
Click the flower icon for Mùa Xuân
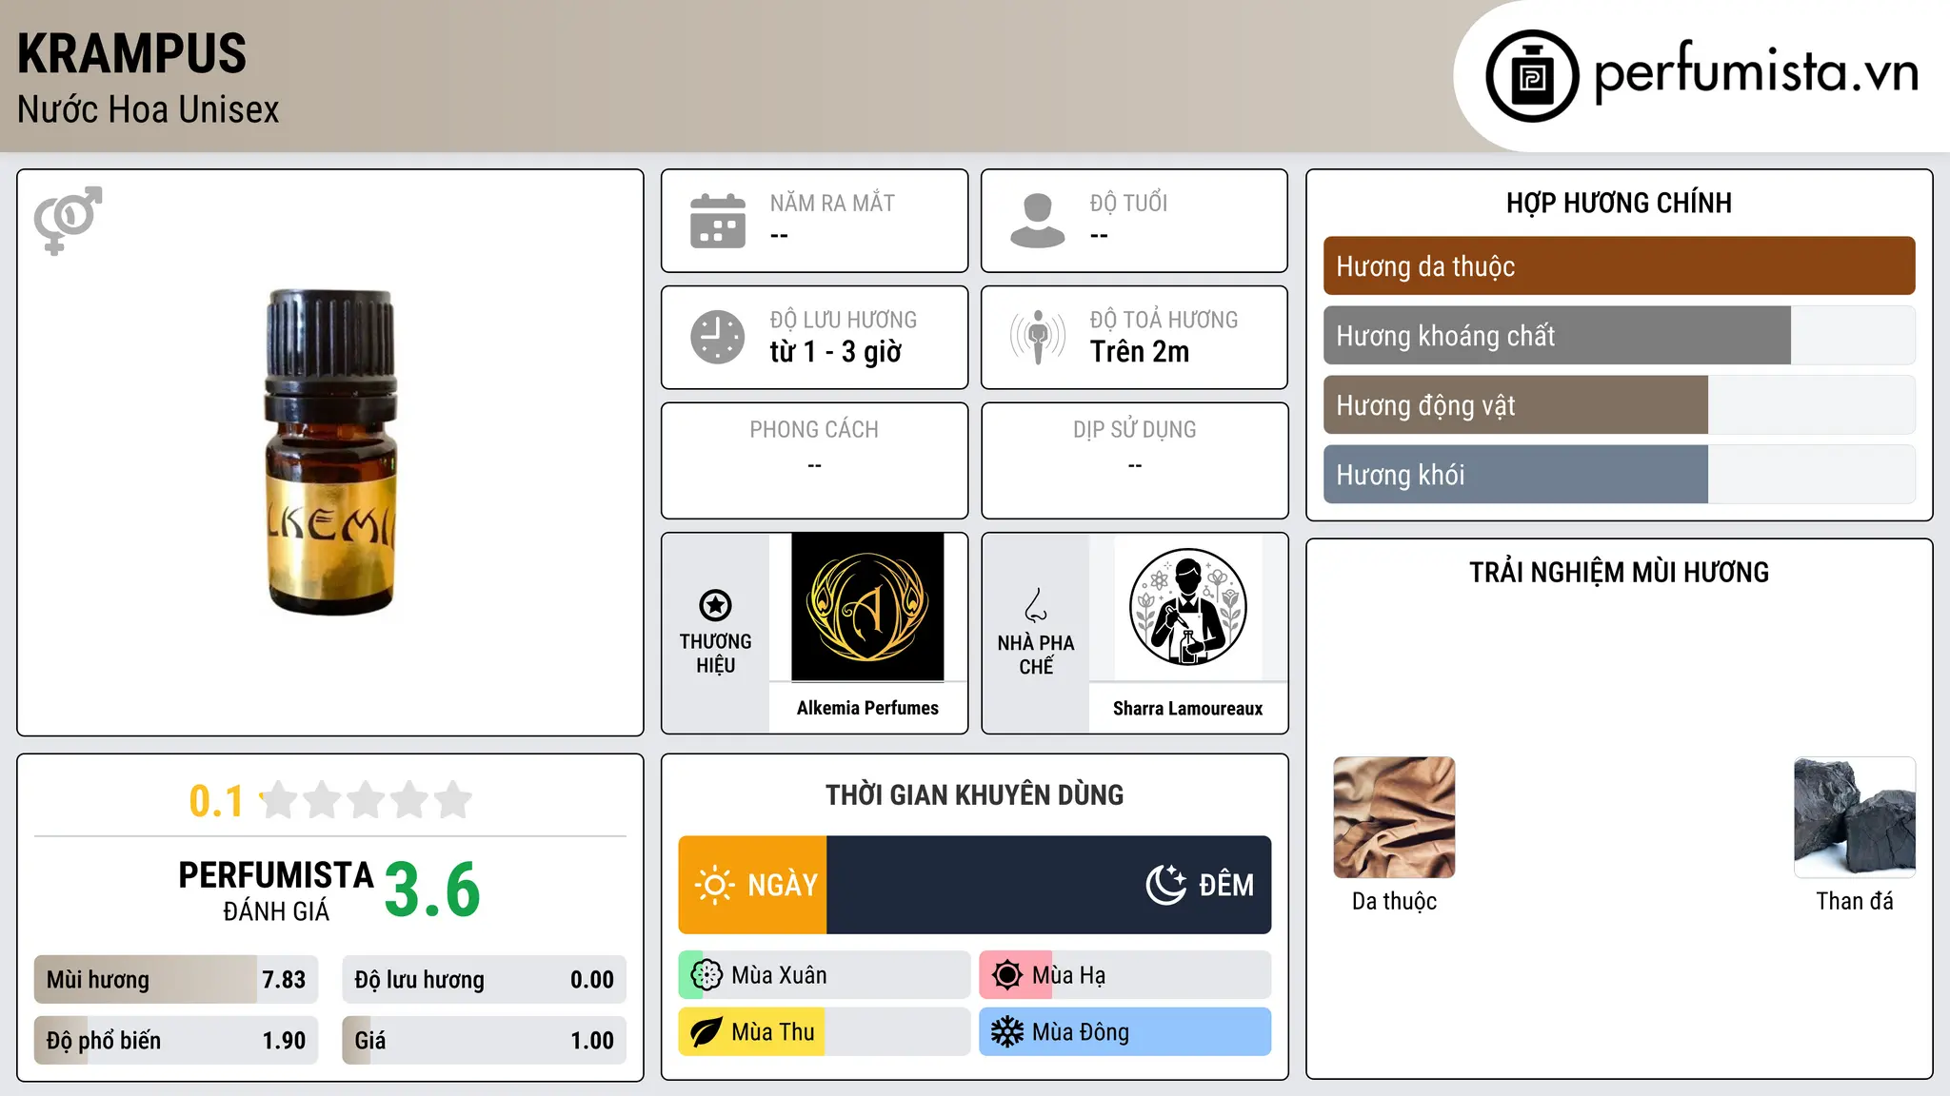(x=706, y=975)
